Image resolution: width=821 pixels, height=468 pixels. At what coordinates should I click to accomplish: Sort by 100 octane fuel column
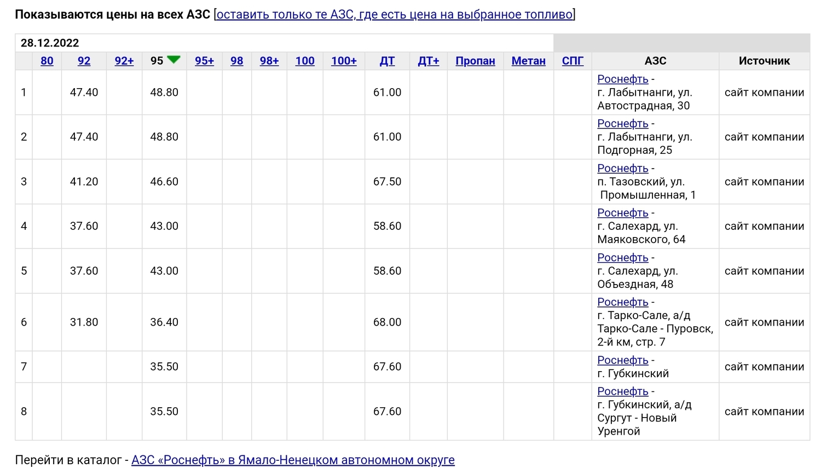point(305,61)
